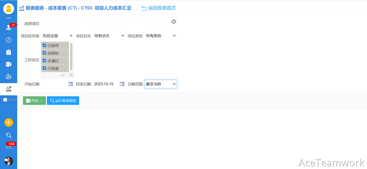Expand the 日期范围 dropdown
Image resolution: width=367 pixels, height=169 pixels.
[x=160, y=84]
